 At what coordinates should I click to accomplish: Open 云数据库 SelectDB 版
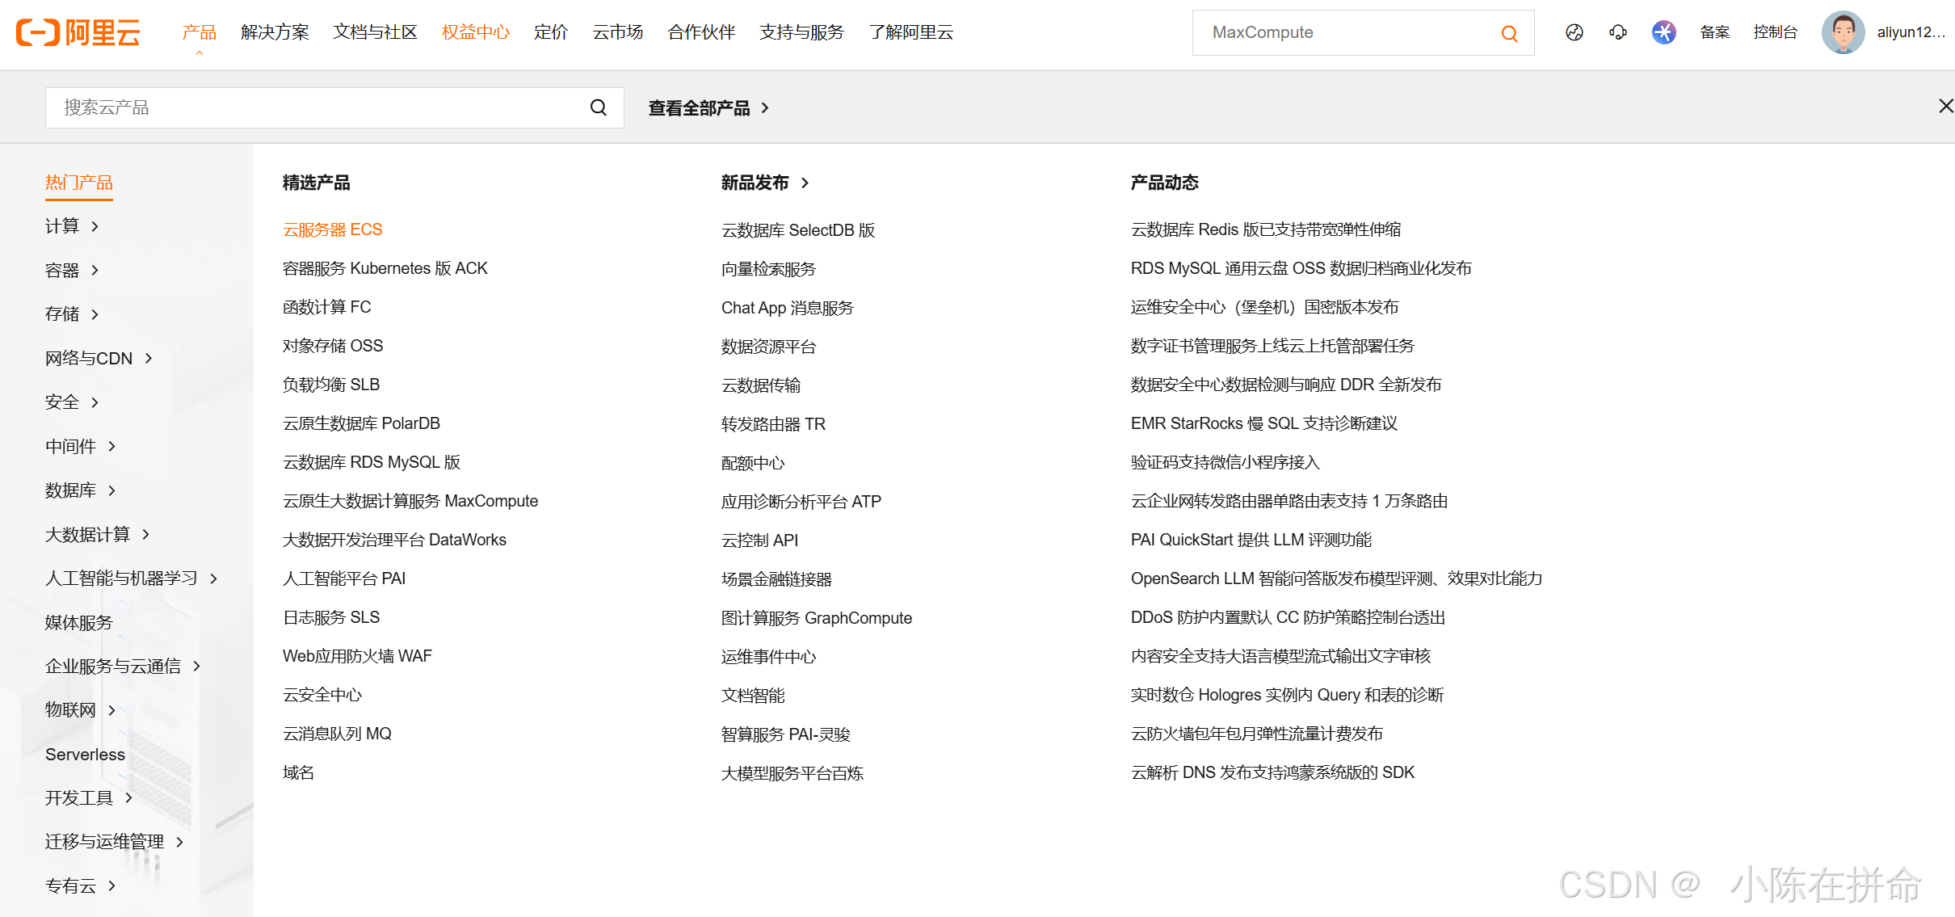(x=798, y=230)
